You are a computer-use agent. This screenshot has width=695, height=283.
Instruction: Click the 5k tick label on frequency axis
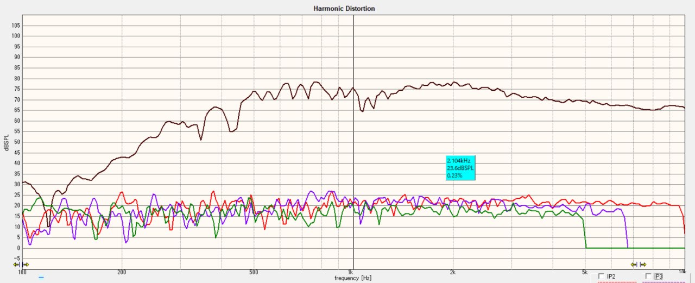click(585, 272)
